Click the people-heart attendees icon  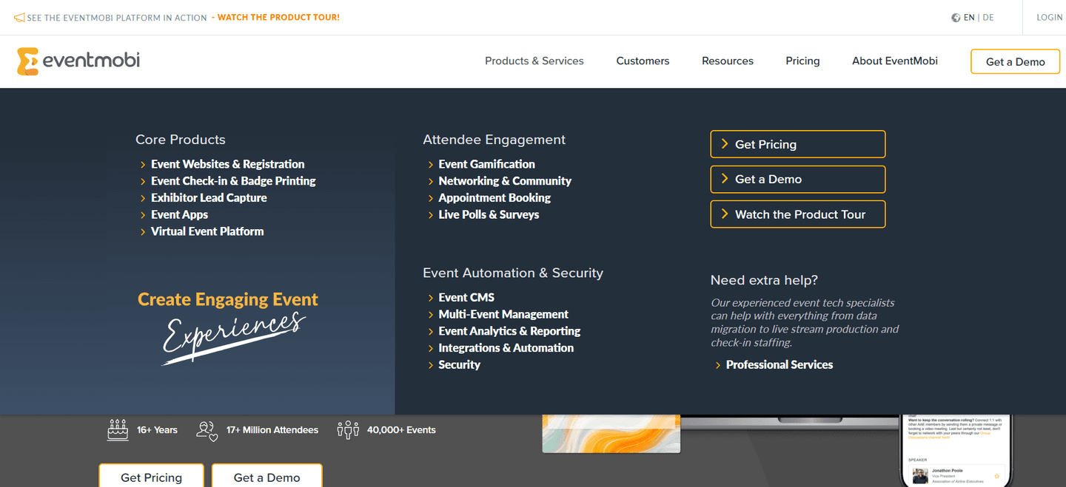click(207, 430)
